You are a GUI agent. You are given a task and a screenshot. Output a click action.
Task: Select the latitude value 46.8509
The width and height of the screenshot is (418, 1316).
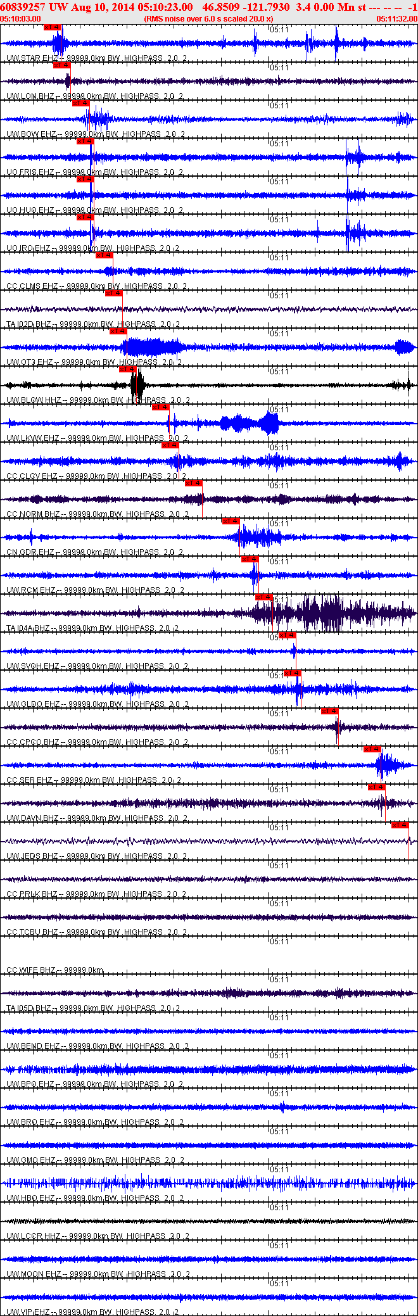pos(220,7)
